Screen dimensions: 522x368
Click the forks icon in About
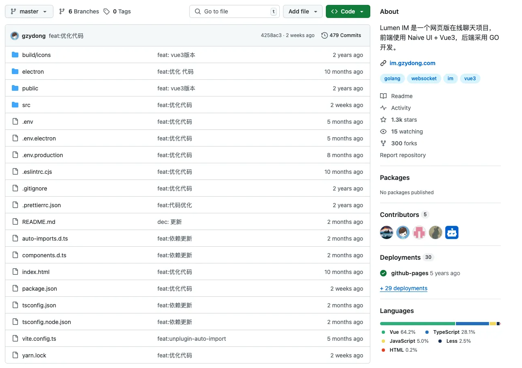click(x=383, y=143)
